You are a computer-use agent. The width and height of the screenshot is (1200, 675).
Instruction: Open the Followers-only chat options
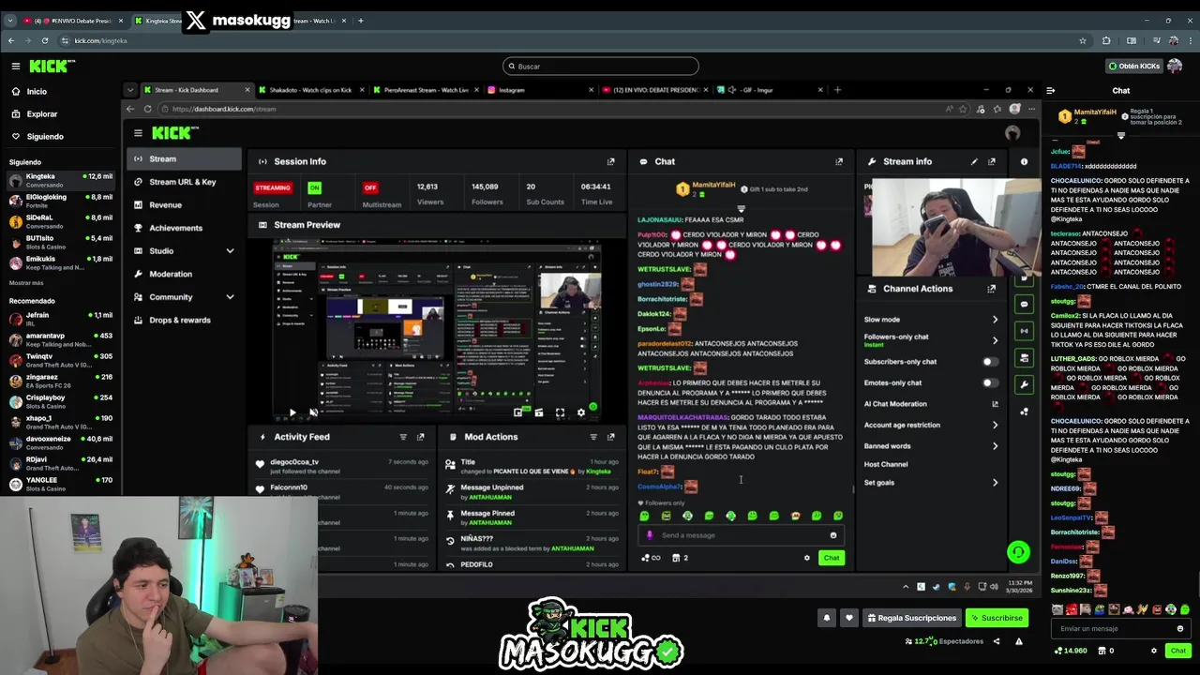930,340
